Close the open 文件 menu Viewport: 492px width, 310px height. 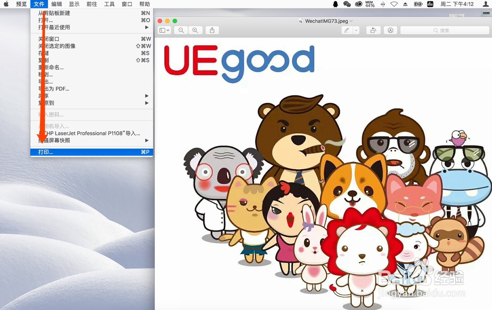pyautogui.click(x=39, y=4)
